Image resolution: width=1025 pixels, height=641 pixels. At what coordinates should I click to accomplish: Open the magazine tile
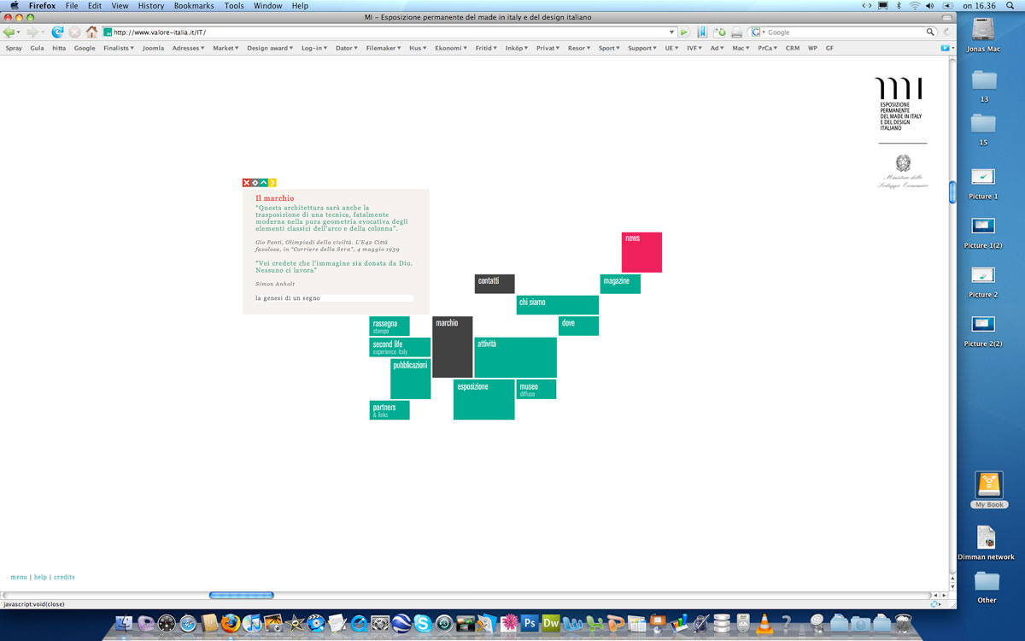[x=620, y=284]
